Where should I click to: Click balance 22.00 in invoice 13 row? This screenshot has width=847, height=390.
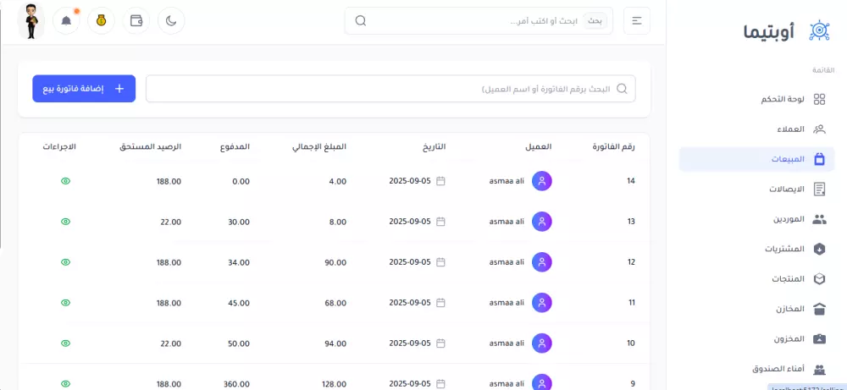pos(171,221)
